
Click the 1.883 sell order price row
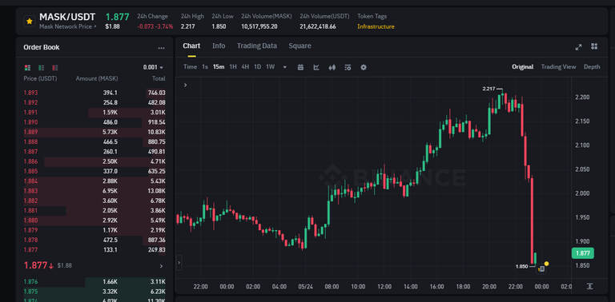[x=94, y=191]
